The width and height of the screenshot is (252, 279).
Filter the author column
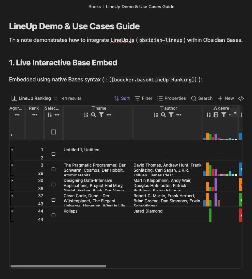click(x=171, y=115)
